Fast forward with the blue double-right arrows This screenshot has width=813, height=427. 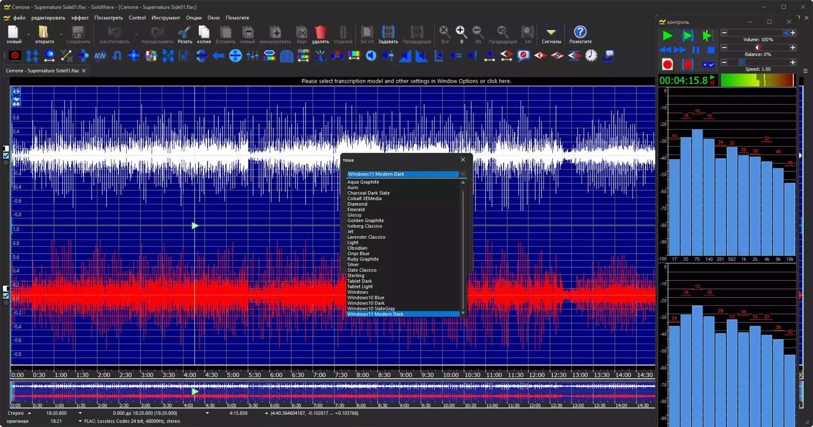point(680,50)
